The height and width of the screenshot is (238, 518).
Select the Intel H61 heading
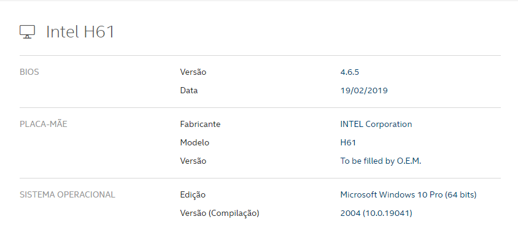click(80, 32)
